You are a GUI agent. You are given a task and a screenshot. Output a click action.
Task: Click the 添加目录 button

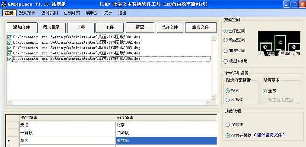(x=51, y=28)
